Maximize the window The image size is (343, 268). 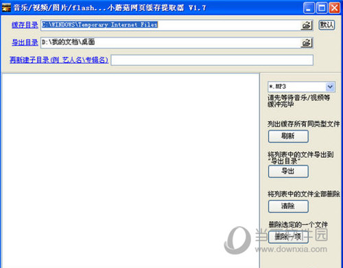point(322,8)
